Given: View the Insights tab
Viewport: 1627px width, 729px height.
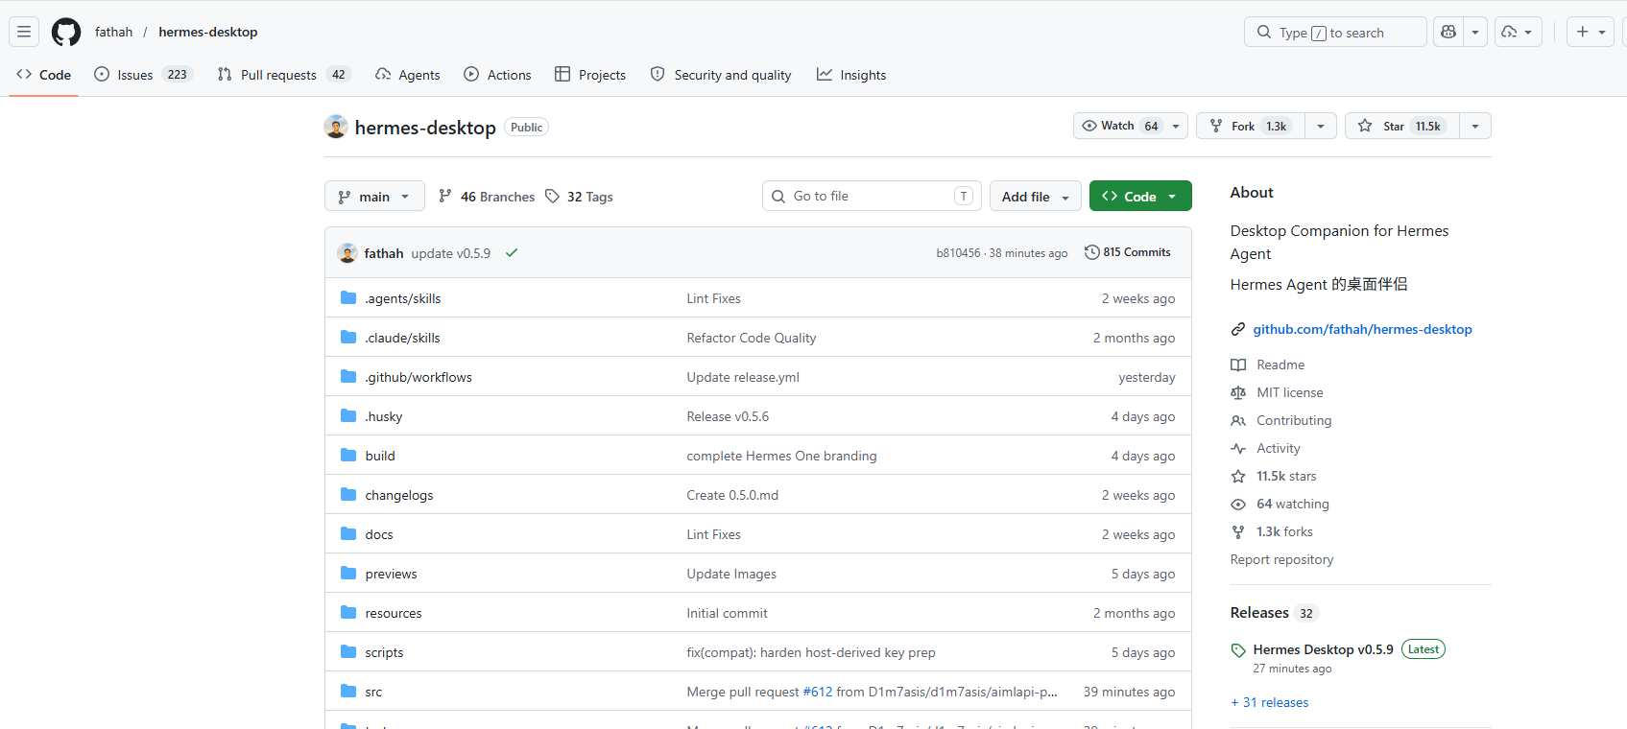Looking at the screenshot, I should pos(851,75).
